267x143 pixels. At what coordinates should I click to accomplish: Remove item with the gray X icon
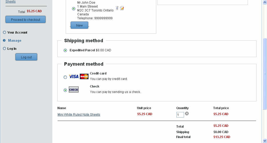[x=187, y=114]
